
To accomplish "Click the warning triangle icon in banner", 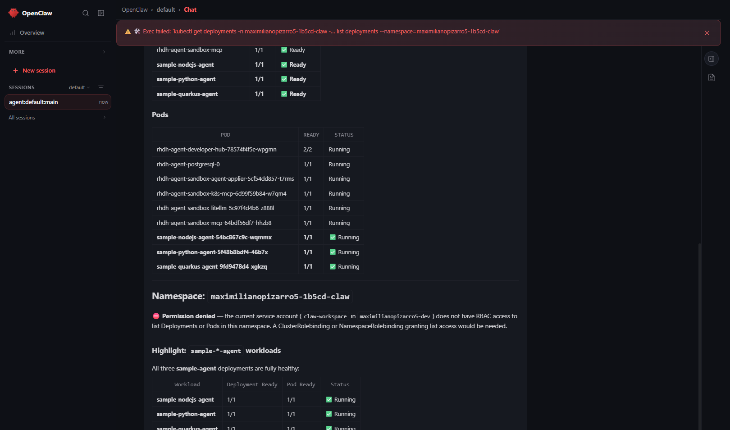I will click(x=128, y=32).
